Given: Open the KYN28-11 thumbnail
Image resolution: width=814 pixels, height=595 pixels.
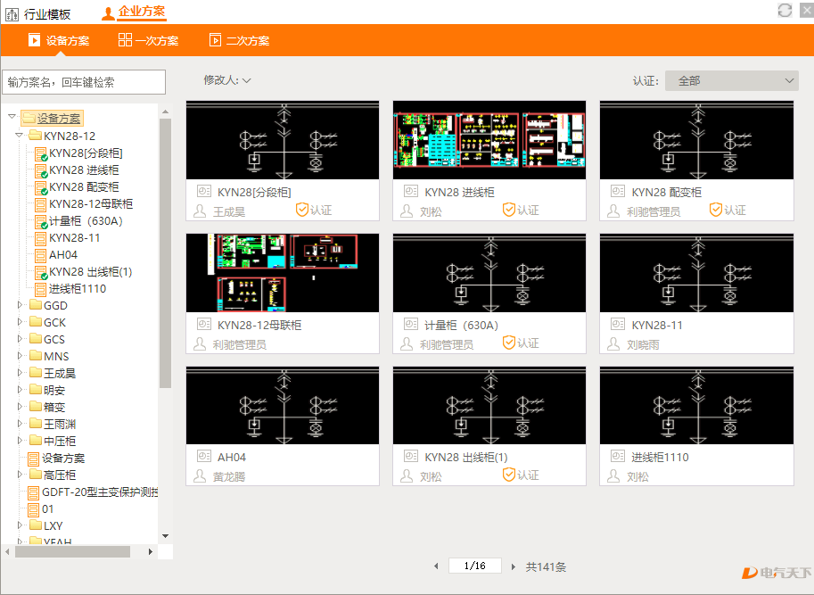Looking at the screenshot, I should (696, 273).
